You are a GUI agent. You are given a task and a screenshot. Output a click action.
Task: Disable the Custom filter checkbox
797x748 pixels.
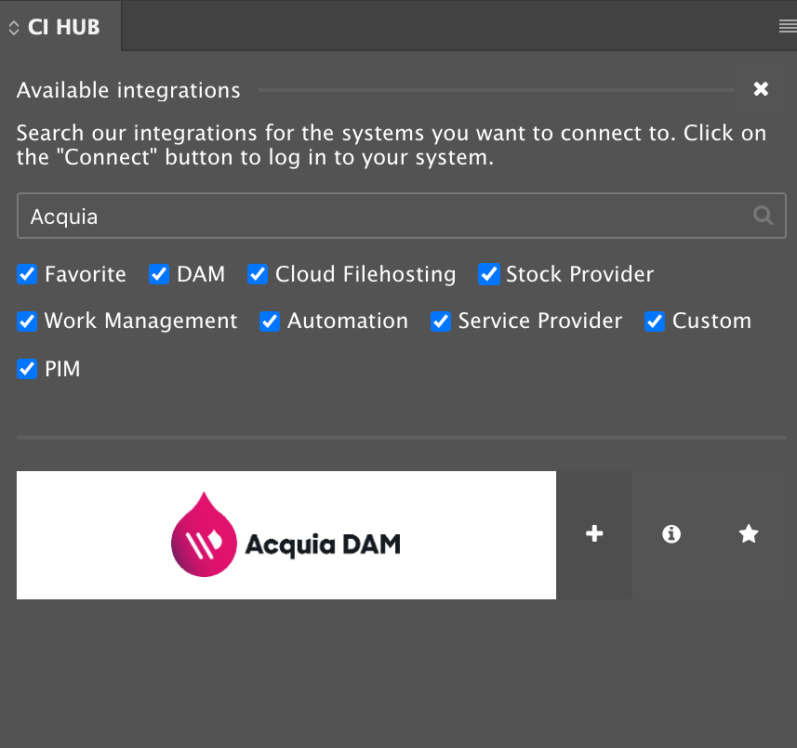click(655, 322)
